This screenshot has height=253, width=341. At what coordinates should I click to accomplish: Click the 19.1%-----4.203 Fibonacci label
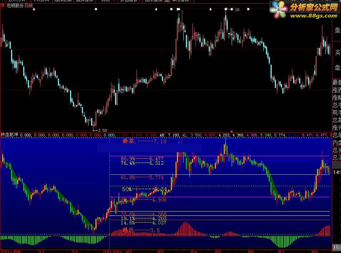(144, 218)
